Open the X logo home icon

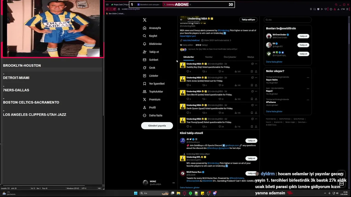click(x=145, y=20)
